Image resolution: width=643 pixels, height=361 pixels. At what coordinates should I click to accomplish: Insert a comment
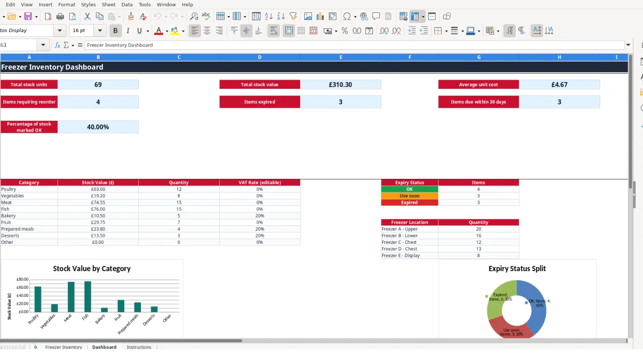click(x=377, y=17)
